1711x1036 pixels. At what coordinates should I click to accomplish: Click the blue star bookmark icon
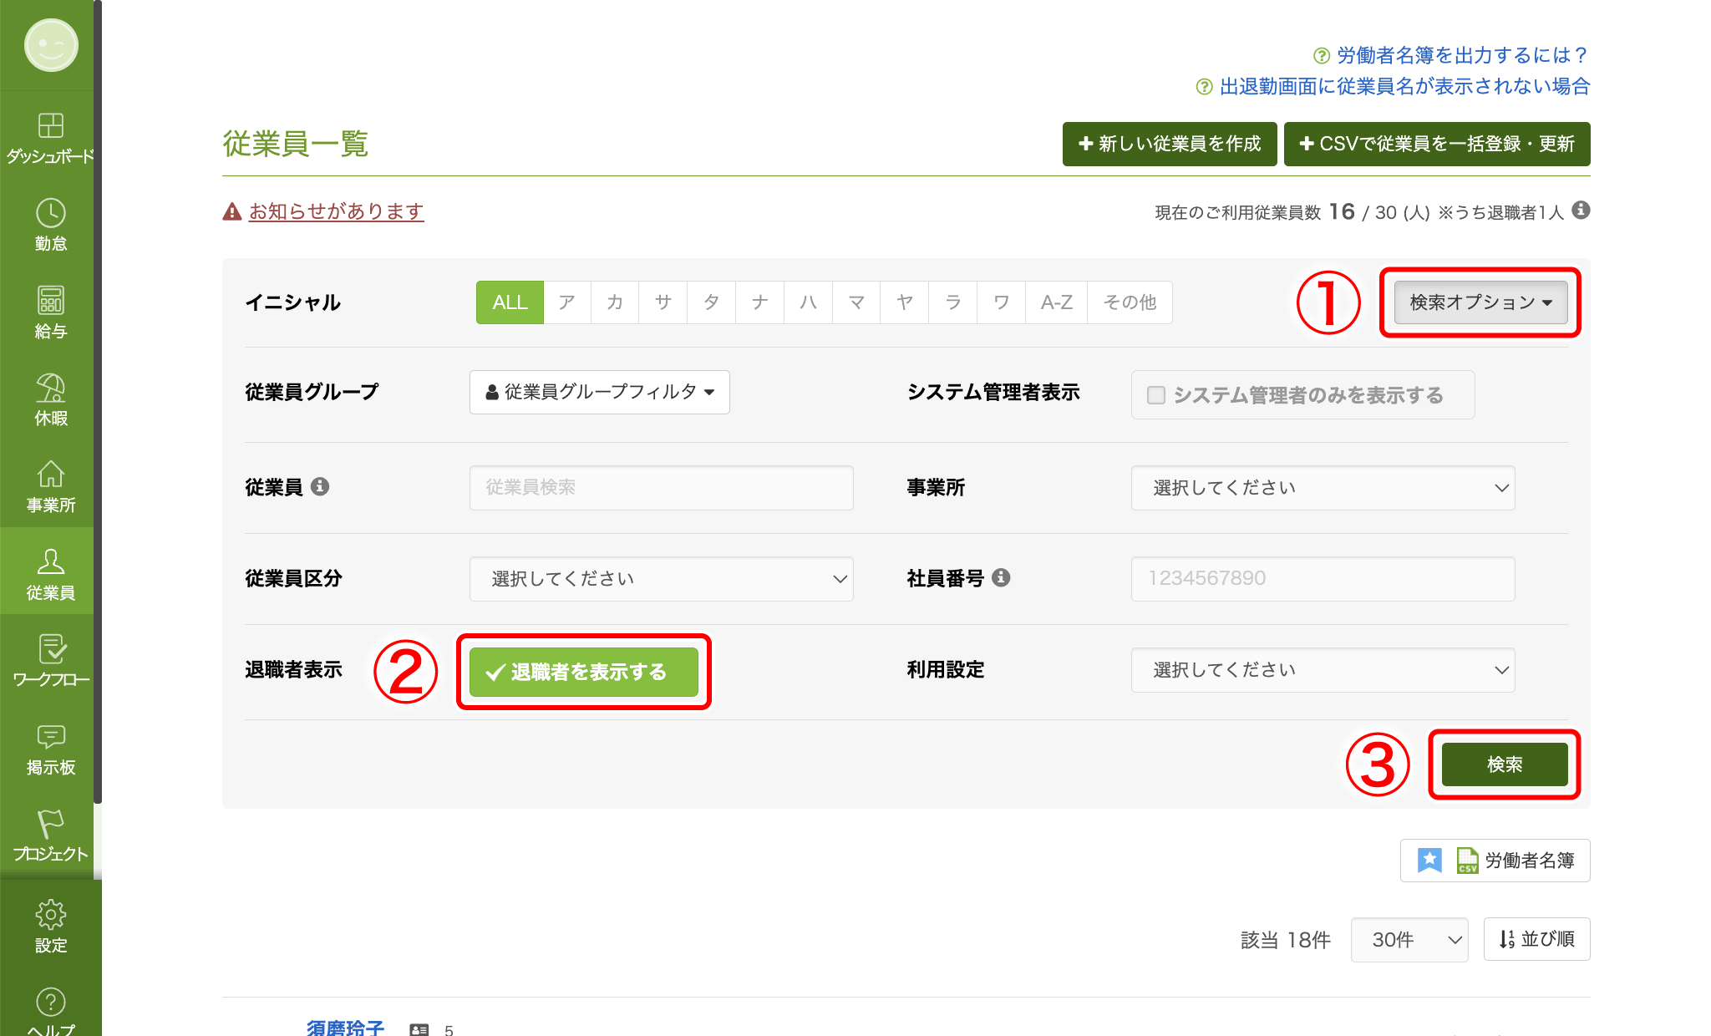(x=1429, y=860)
